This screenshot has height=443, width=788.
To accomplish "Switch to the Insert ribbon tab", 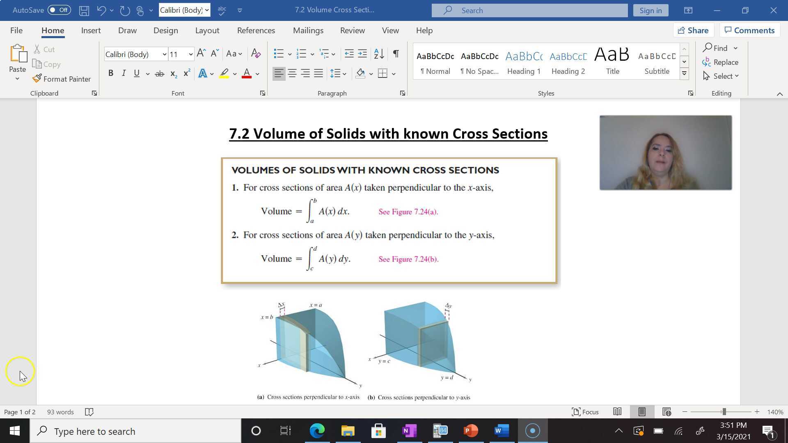I will 91,30.
